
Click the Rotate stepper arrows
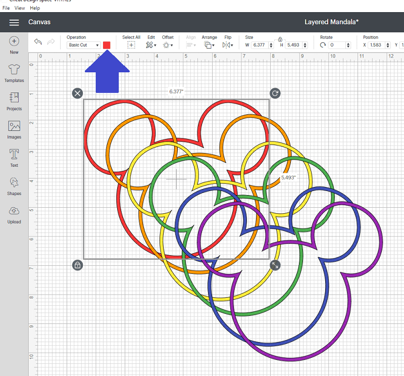(x=348, y=45)
